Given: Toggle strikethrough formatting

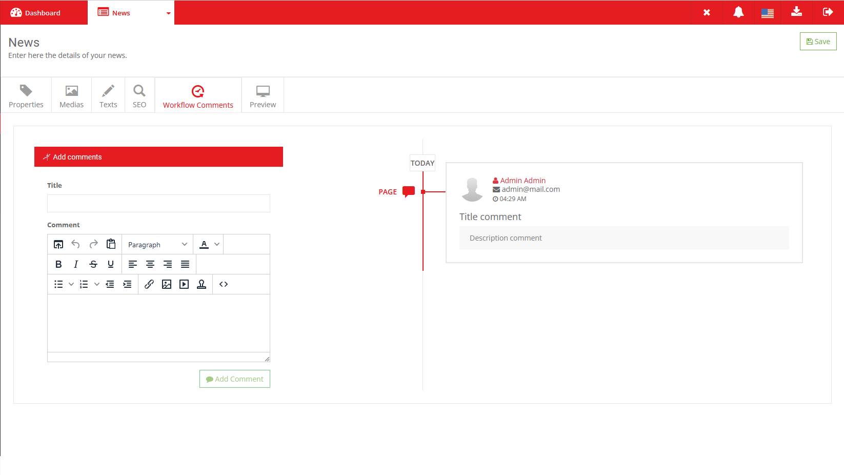Looking at the screenshot, I should coord(93,264).
